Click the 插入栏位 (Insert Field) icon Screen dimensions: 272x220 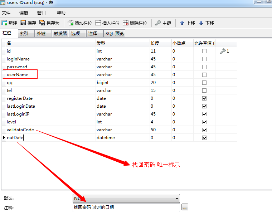(x=98, y=23)
